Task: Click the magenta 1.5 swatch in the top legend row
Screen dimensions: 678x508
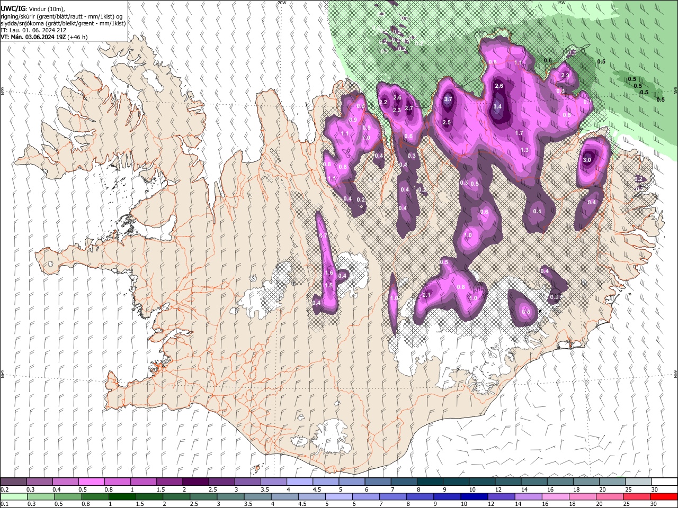Action: [x=169, y=482]
